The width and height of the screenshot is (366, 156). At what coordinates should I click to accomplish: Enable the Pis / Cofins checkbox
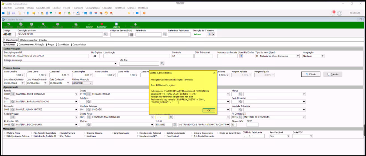[x=59, y=136]
